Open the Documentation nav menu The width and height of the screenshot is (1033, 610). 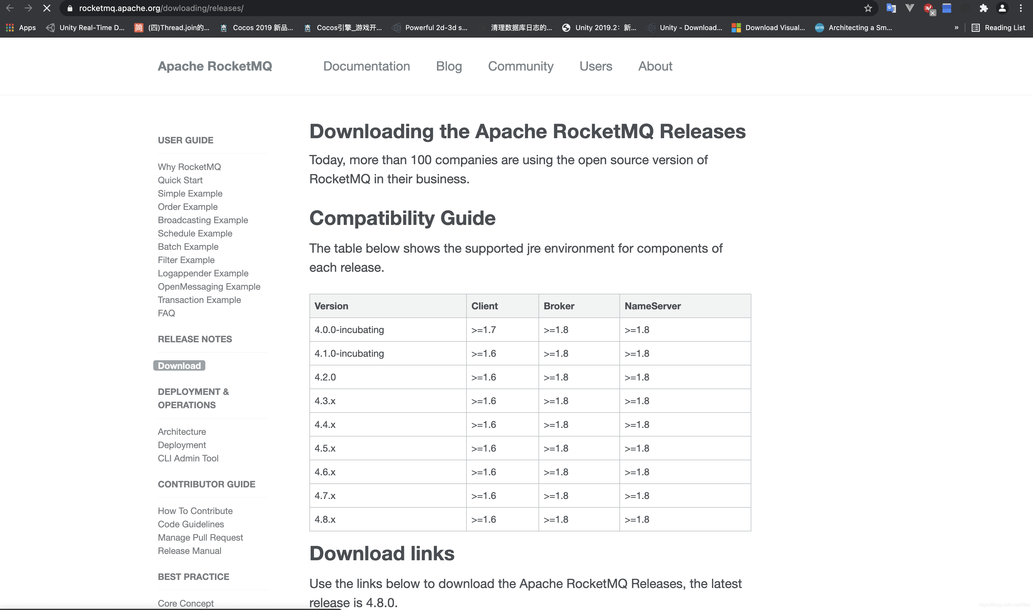coord(366,66)
